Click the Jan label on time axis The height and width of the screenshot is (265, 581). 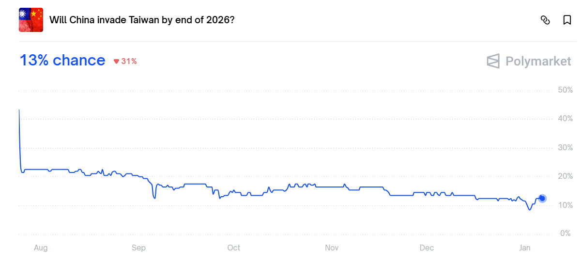[x=525, y=248]
